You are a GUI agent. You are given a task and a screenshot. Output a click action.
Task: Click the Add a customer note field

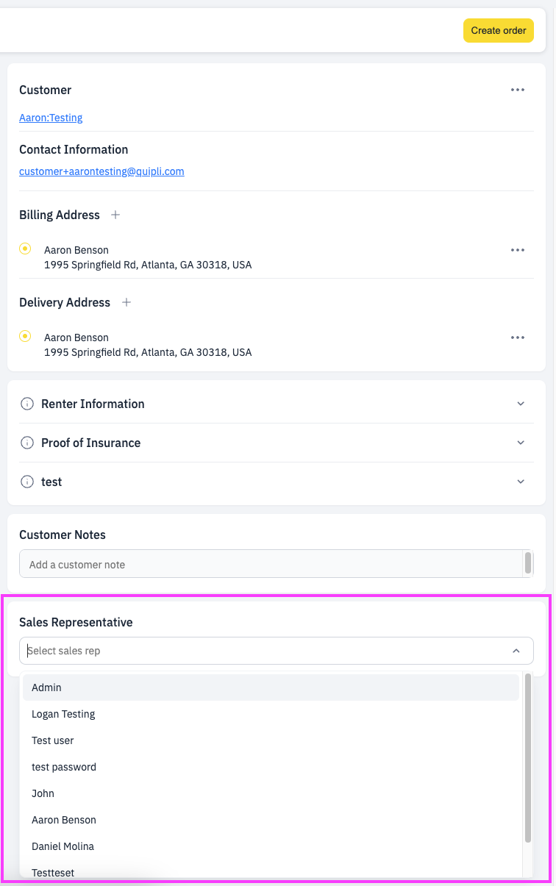[x=271, y=564]
